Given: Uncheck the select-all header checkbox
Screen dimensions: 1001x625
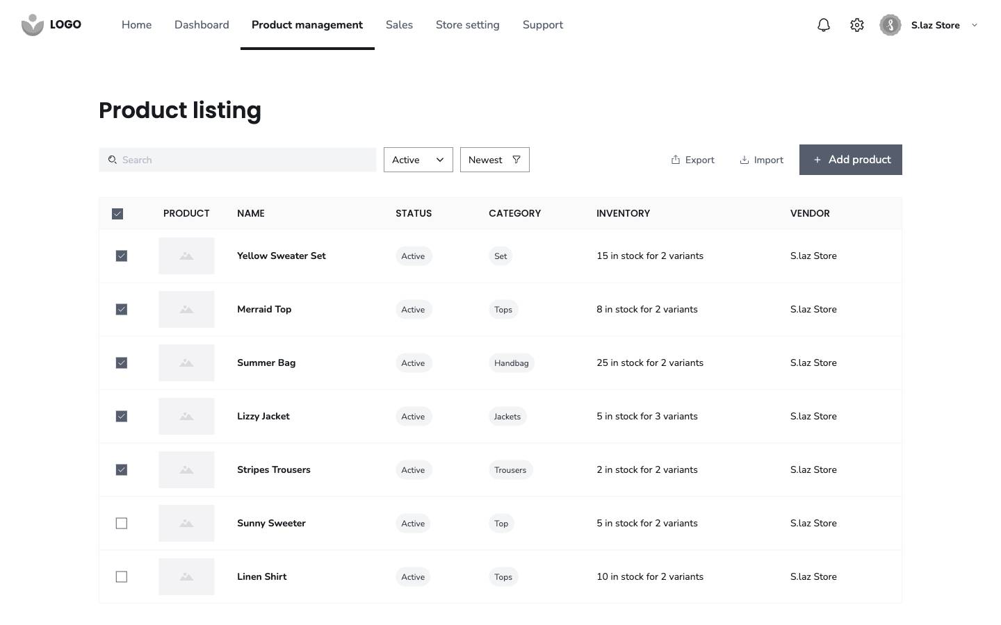Looking at the screenshot, I should point(117,214).
